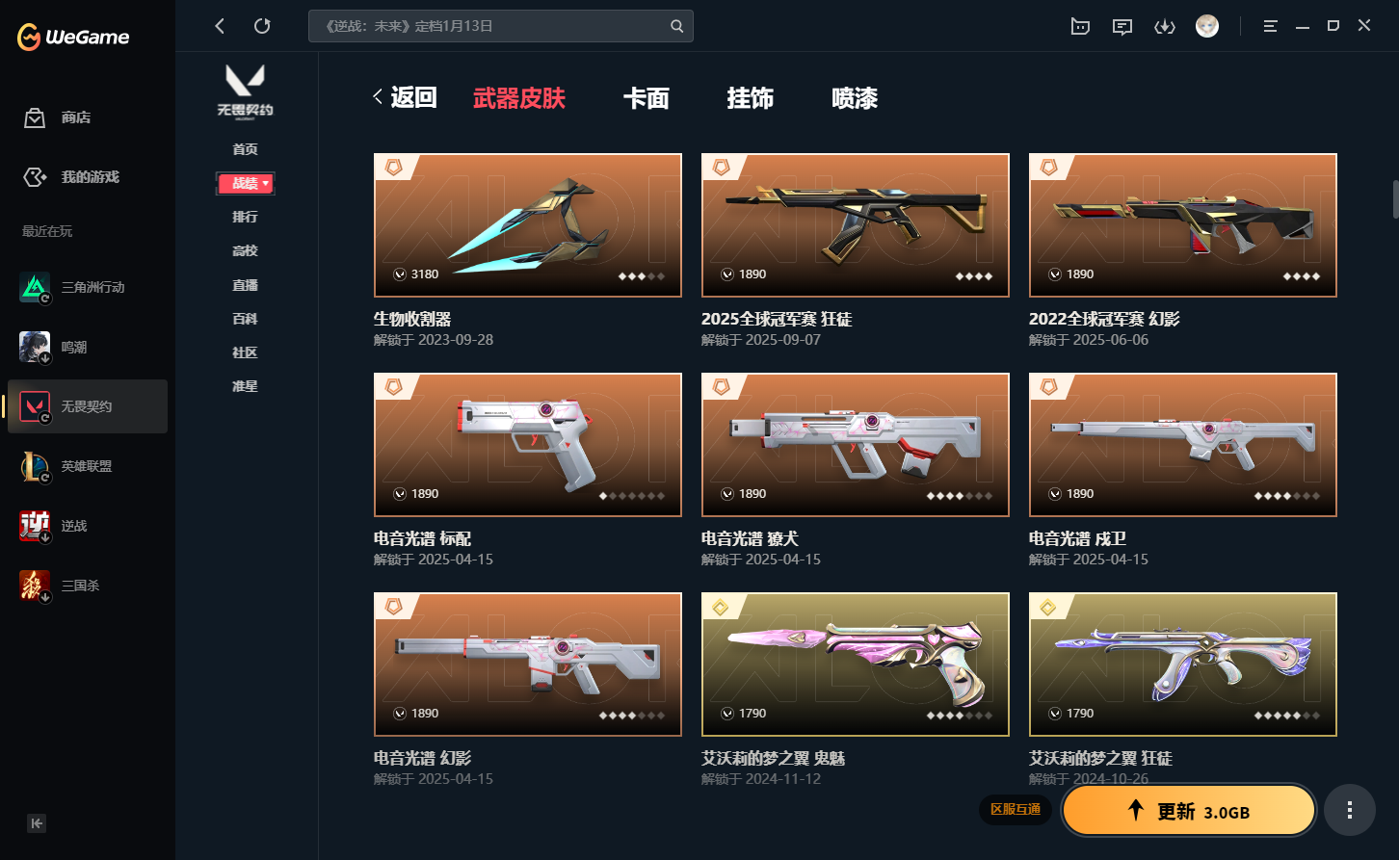Switch to the 喷漆 tab
Screen dimensions: 1399x860
[855, 98]
